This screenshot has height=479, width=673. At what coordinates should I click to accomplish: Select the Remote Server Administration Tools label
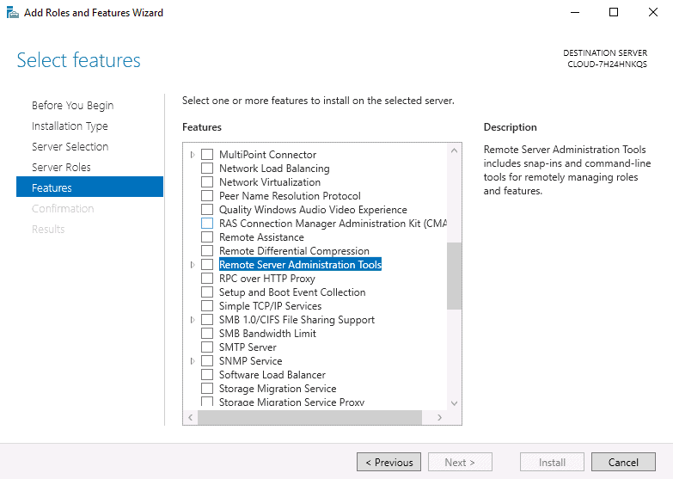coord(300,264)
